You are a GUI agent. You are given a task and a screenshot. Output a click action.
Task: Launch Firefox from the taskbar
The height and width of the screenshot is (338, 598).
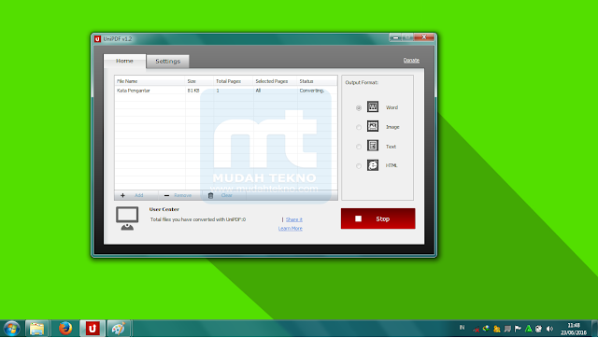(65, 328)
